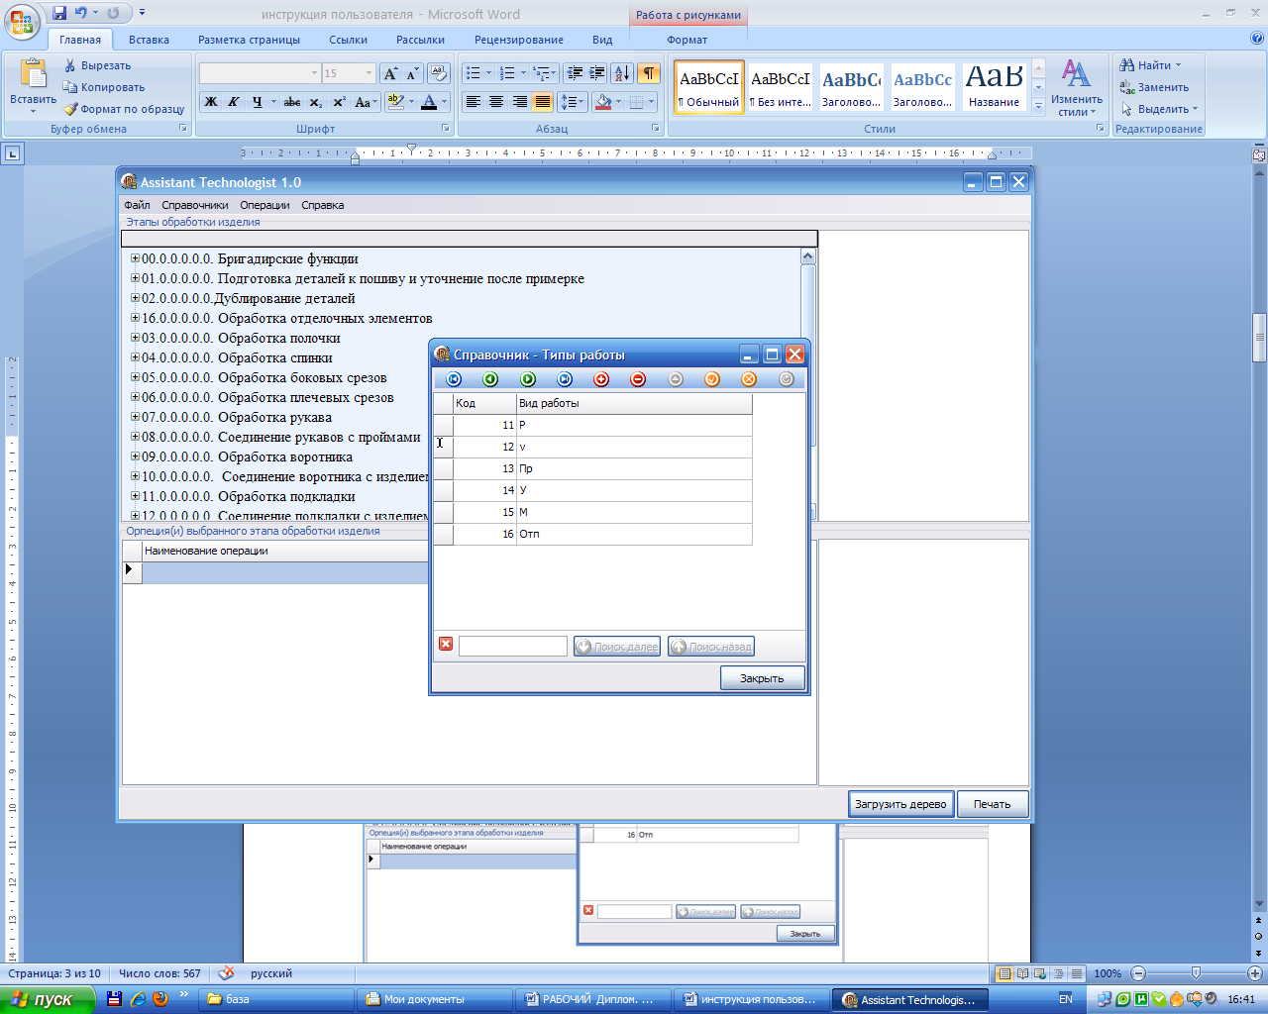Viewport: 1268px width, 1014px height.
Task: Click the zoom out minus button
Action: 1138,973
